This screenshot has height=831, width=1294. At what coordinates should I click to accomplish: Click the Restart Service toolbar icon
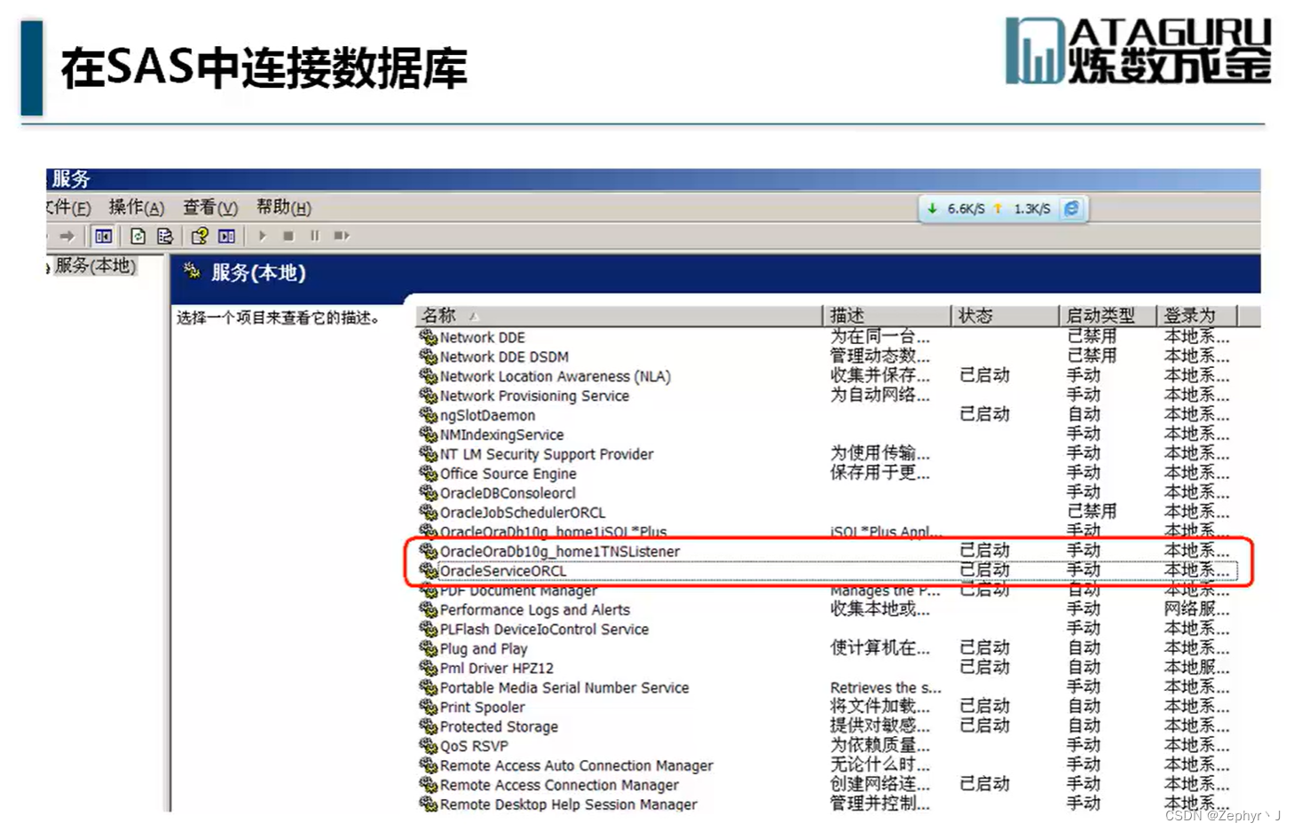(x=341, y=236)
